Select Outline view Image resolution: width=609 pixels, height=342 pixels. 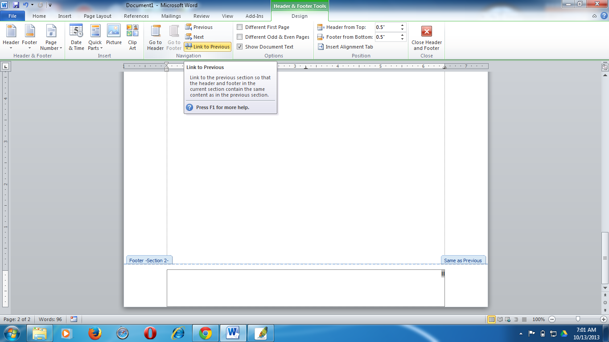[516, 319]
